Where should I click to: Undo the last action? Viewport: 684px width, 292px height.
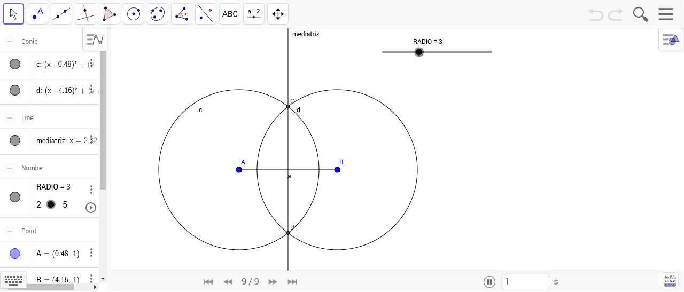pyautogui.click(x=596, y=14)
